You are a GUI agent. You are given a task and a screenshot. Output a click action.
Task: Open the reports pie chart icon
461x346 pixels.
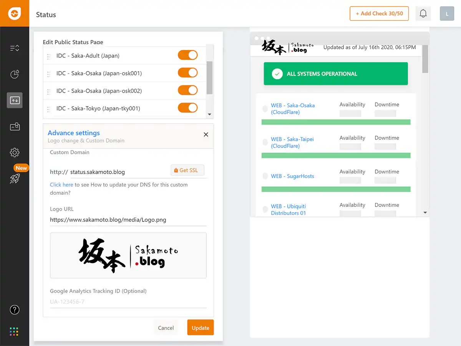[15, 74]
